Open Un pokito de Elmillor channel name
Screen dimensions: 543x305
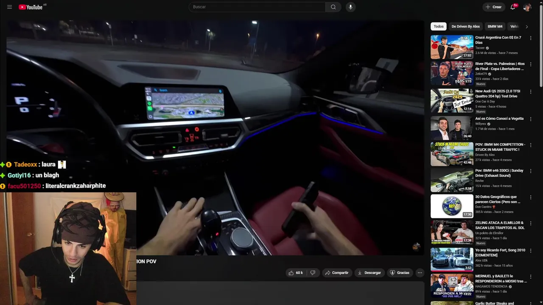click(x=489, y=233)
